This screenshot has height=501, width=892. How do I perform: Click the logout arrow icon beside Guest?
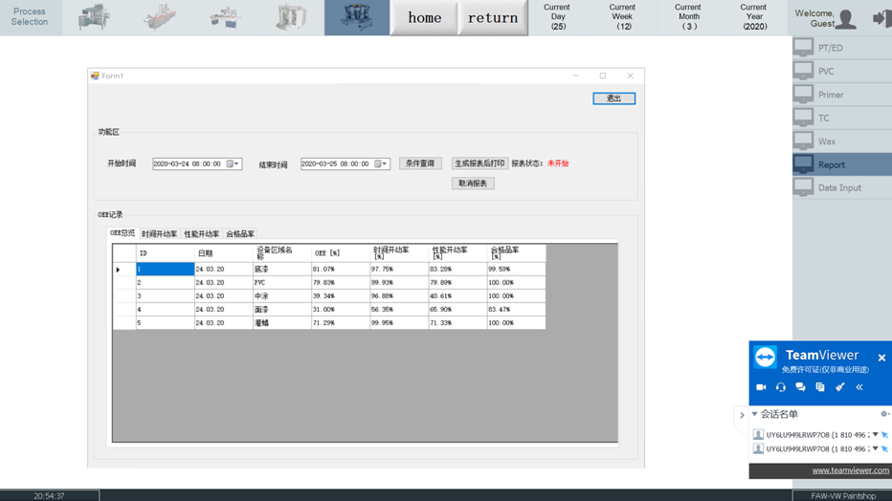tap(881, 18)
